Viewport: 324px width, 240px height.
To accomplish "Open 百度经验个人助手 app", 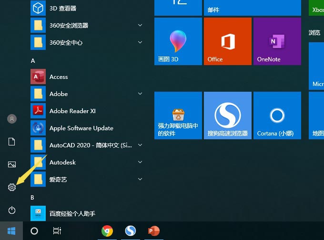I will pyautogui.click(x=86, y=213).
